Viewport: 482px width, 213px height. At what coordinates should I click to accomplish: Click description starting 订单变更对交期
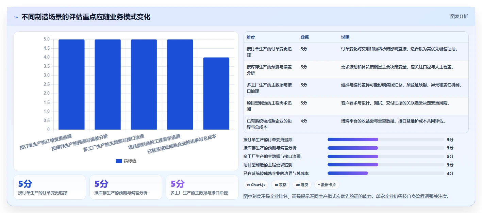tap(399, 49)
